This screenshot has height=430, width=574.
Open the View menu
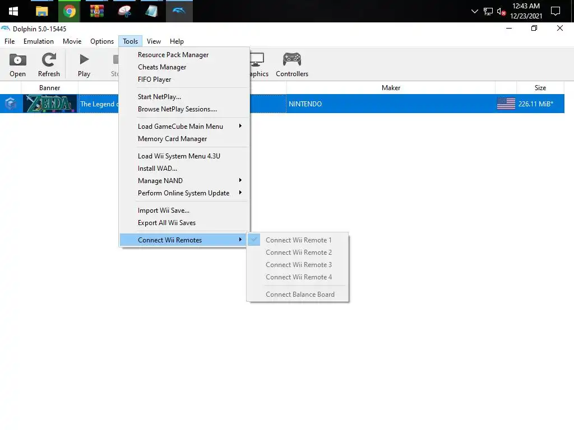click(154, 41)
